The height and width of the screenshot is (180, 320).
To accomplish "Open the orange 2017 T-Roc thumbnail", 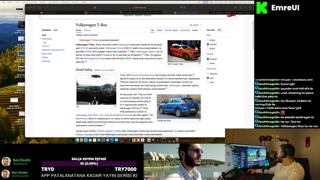I will [x=184, y=51].
